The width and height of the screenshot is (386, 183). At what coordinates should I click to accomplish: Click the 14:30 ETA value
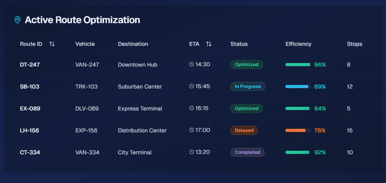pos(203,64)
